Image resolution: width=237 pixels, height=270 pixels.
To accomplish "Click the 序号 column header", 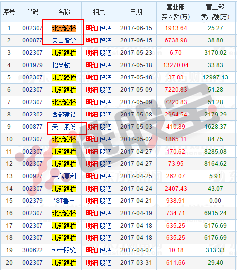I will pyautogui.click(x=9, y=12).
